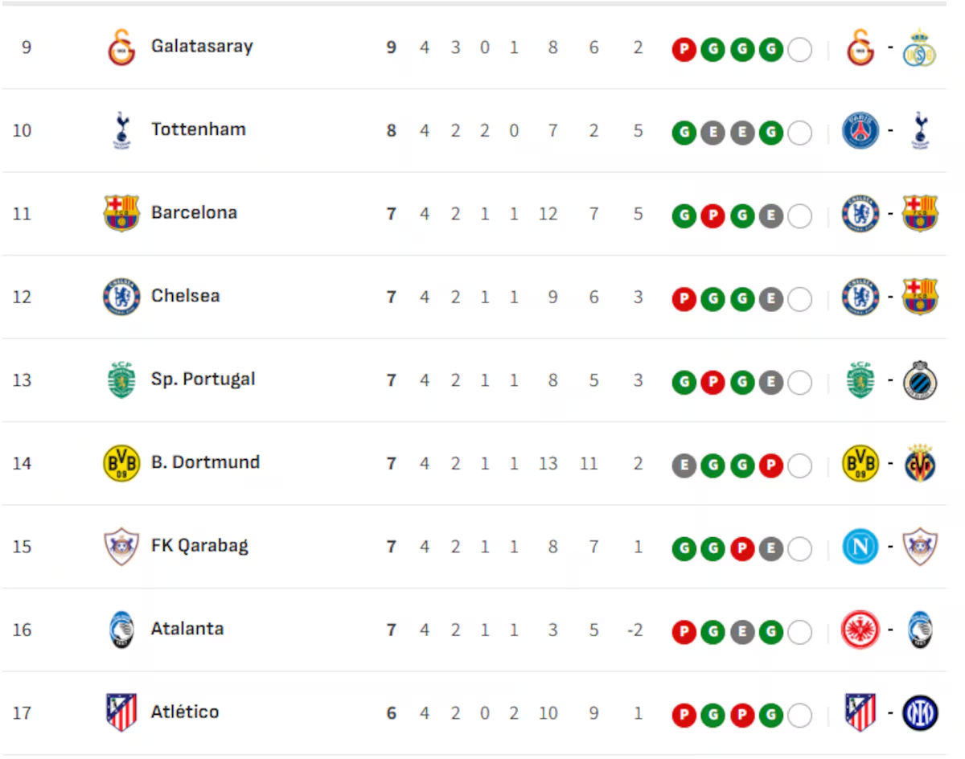The width and height of the screenshot is (965, 759).
Task: Click the Villarreal crest in Dortmund's next match
Action: 920,463
